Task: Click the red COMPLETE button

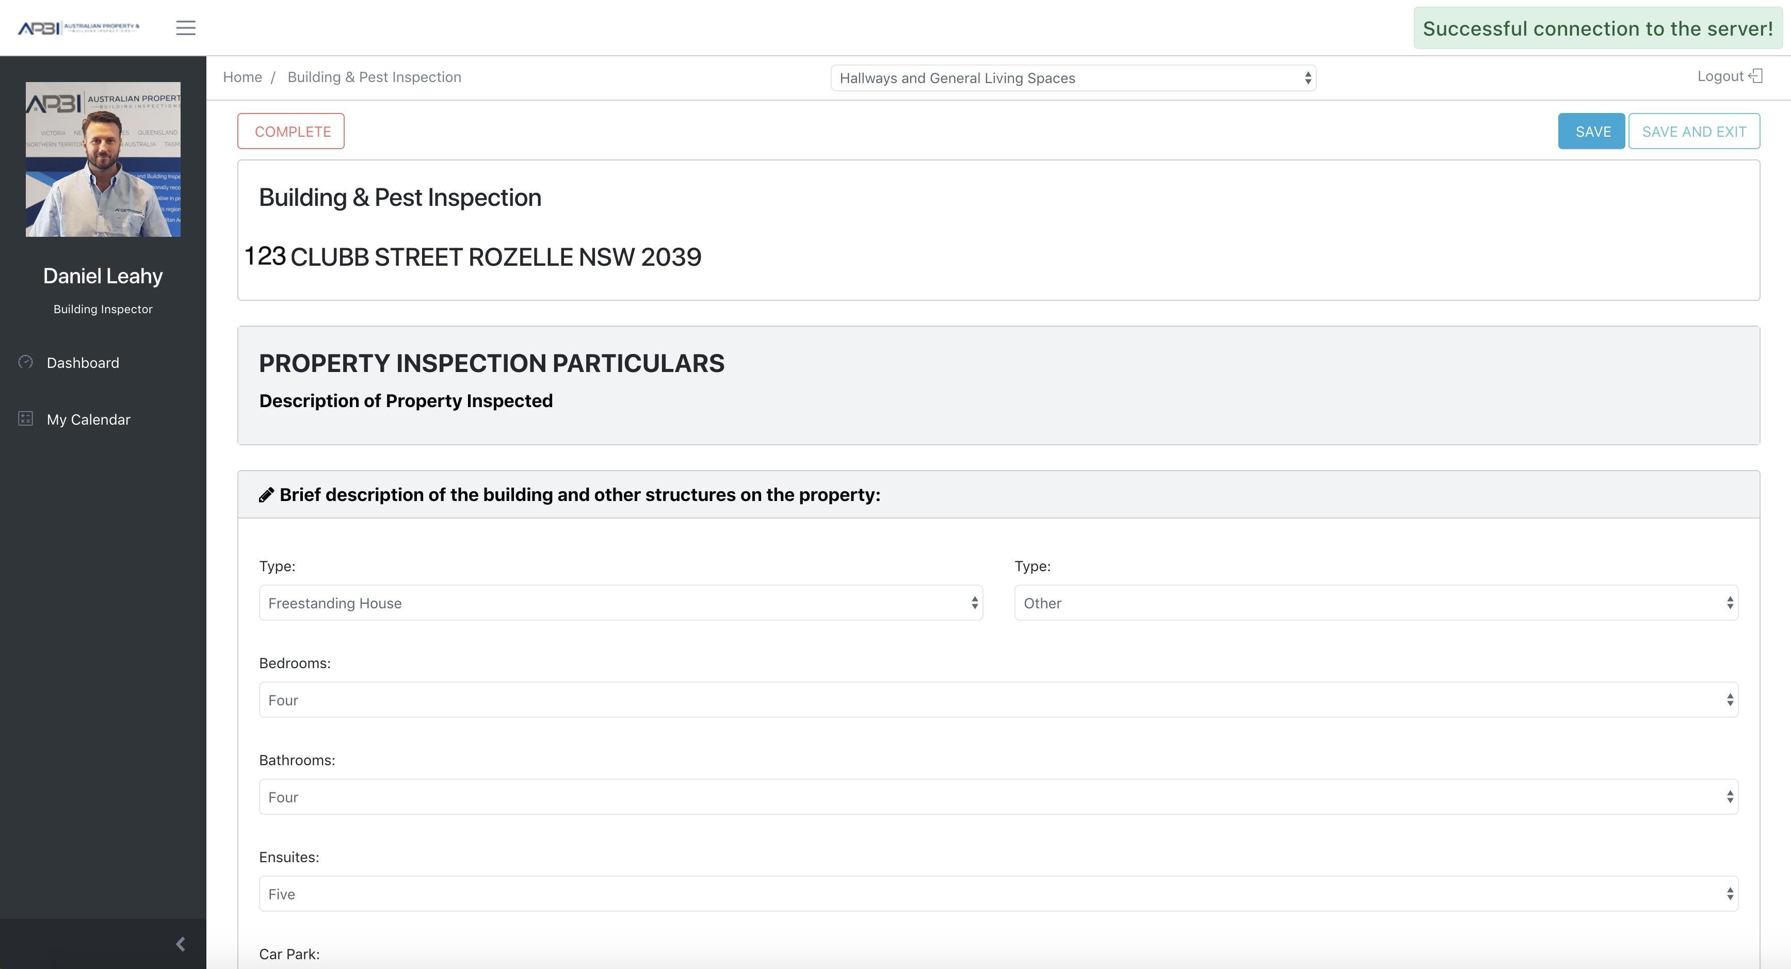Action: pyautogui.click(x=292, y=132)
